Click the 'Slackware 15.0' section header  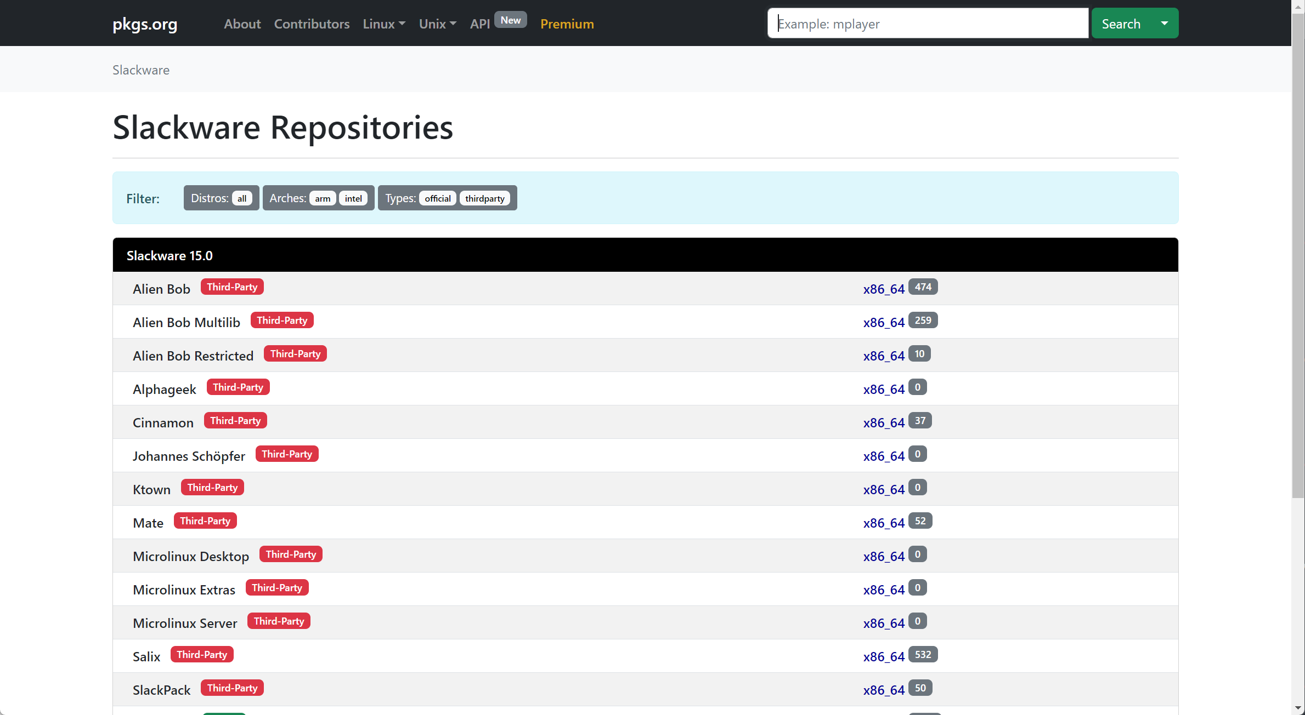(x=645, y=255)
